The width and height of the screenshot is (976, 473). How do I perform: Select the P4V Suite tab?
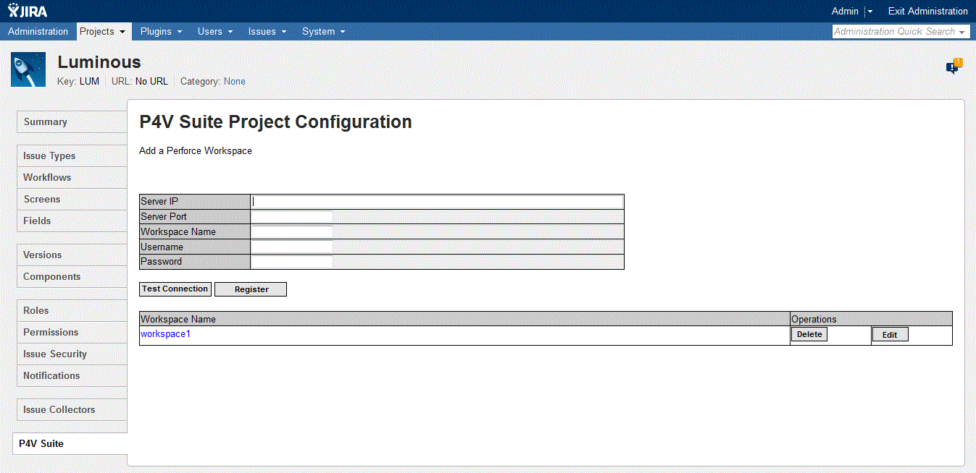click(70, 443)
